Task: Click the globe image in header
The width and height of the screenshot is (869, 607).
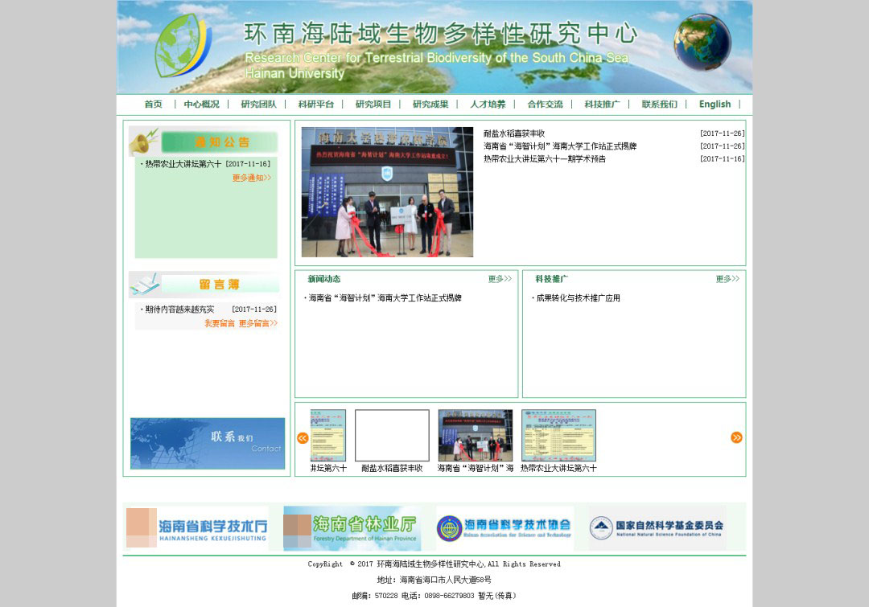Action: [x=702, y=42]
